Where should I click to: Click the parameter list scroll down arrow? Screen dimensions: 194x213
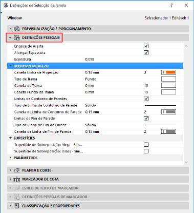pyautogui.click(x=186, y=162)
